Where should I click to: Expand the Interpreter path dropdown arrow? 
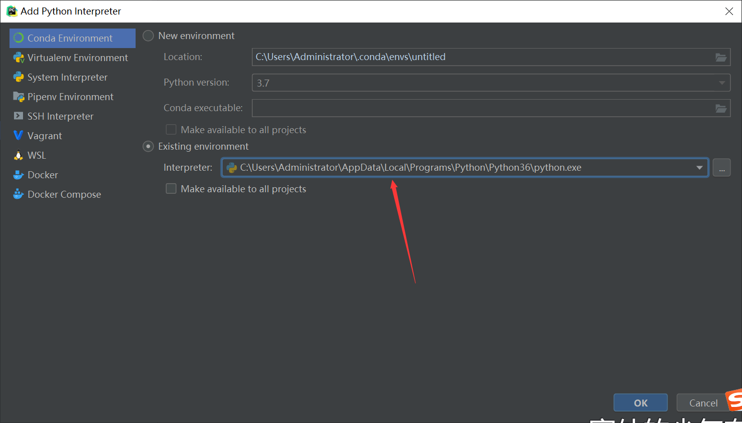(699, 168)
